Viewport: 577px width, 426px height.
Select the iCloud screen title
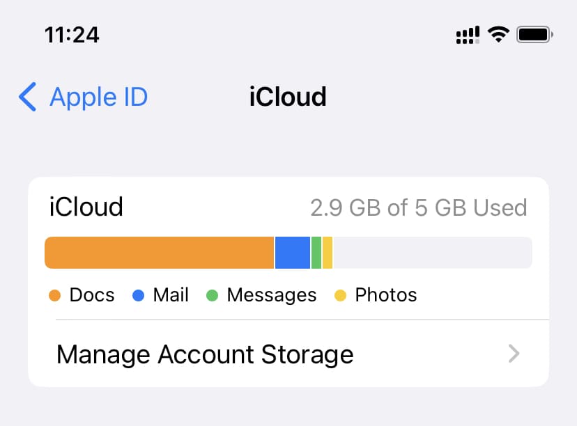(x=286, y=97)
